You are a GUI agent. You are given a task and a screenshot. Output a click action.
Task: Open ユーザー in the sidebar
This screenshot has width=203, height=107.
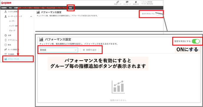[12, 21]
